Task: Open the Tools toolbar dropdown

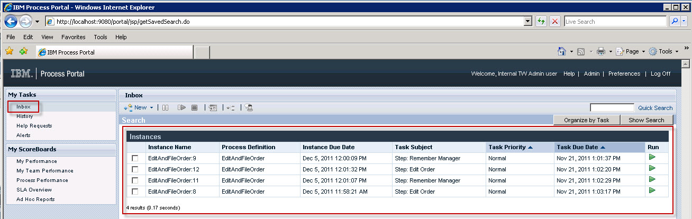Action: (x=663, y=51)
